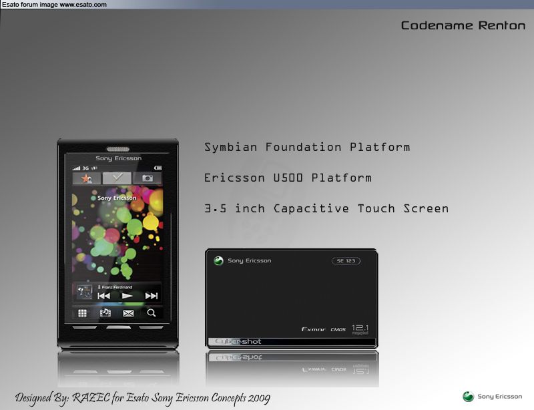Open the apps grid menu icon
The width and height of the screenshot is (534, 410).
(x=83, y=313)
